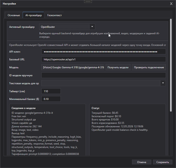This screenshot has height=168, width=176.
Task: Click the 'Вход: image, text, video' line
Action: (x=25, y=130)
